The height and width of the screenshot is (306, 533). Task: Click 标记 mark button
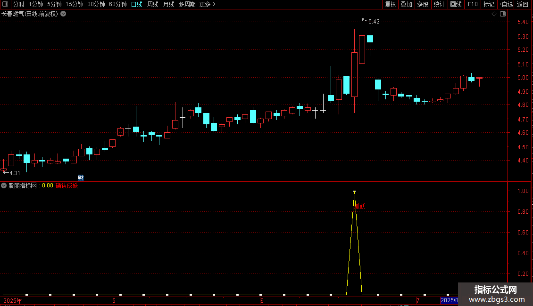[489, 4]
